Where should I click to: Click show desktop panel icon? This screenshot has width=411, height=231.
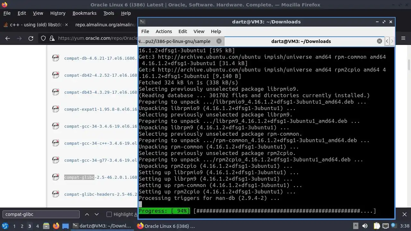tap(66, 226)
